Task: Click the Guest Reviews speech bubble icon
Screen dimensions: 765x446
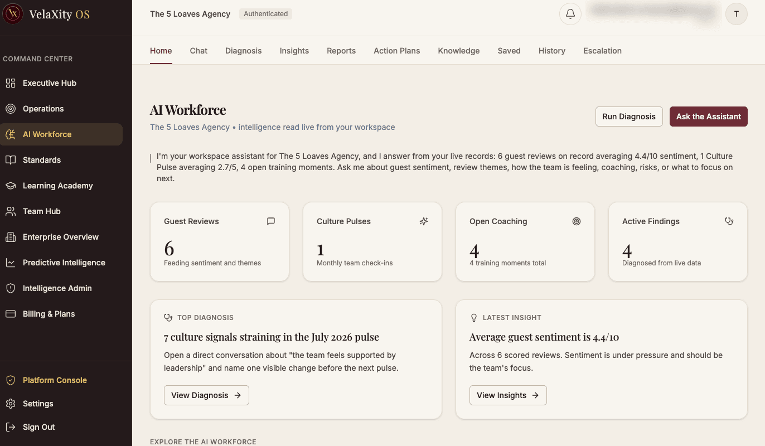Action: [x=271, y=221]
